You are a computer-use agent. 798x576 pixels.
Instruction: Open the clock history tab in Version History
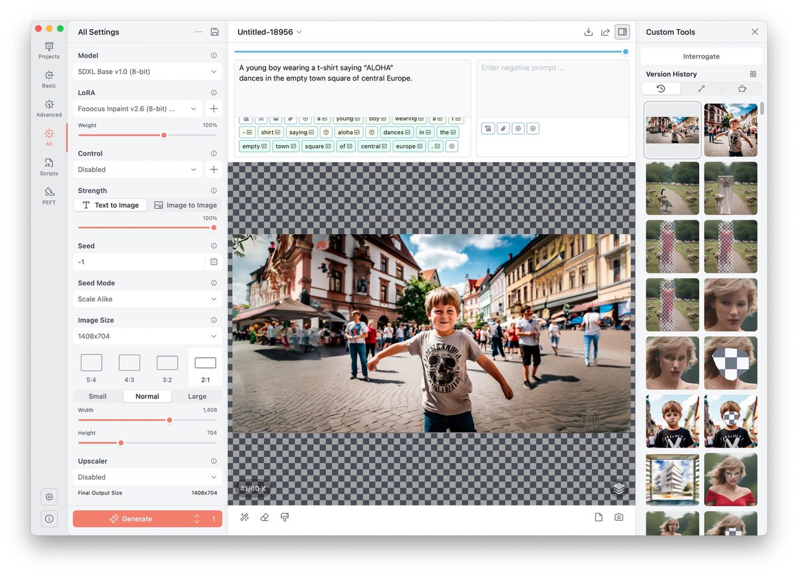[x=660, y=88]
